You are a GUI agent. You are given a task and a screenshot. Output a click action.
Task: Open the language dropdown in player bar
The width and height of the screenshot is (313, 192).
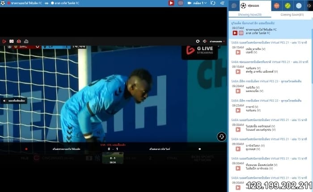click(217, 42)
